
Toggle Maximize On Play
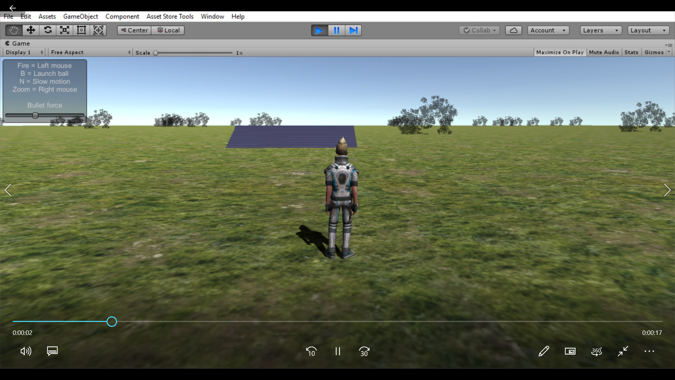pos(560,52)
